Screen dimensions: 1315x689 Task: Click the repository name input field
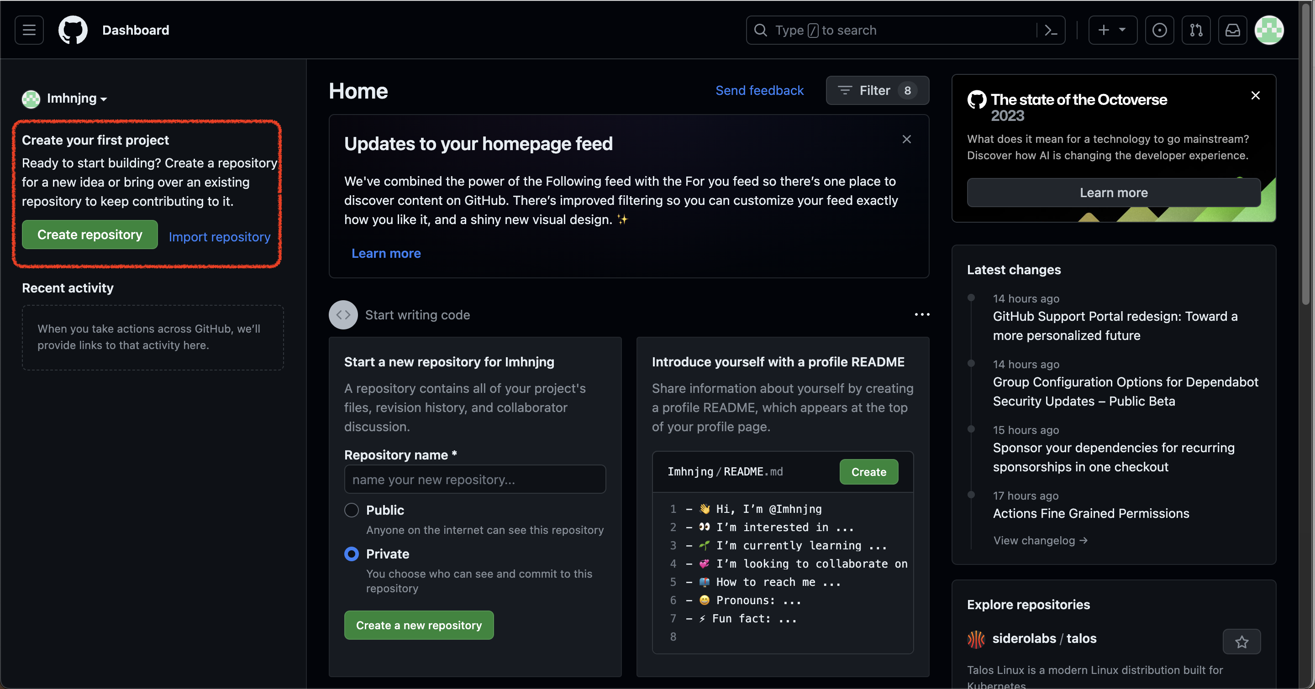(475, 480)
